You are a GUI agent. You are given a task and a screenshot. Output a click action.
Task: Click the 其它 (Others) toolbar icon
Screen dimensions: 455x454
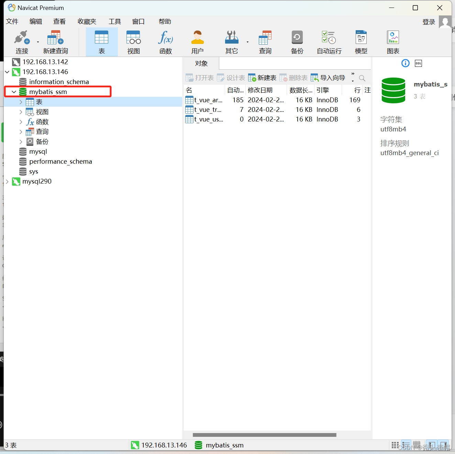(231, 42)
